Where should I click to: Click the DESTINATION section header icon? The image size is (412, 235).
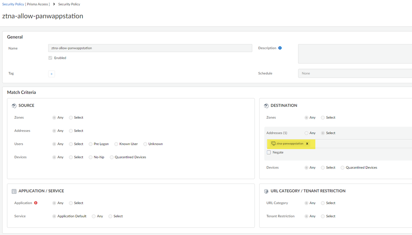[266, 106]
